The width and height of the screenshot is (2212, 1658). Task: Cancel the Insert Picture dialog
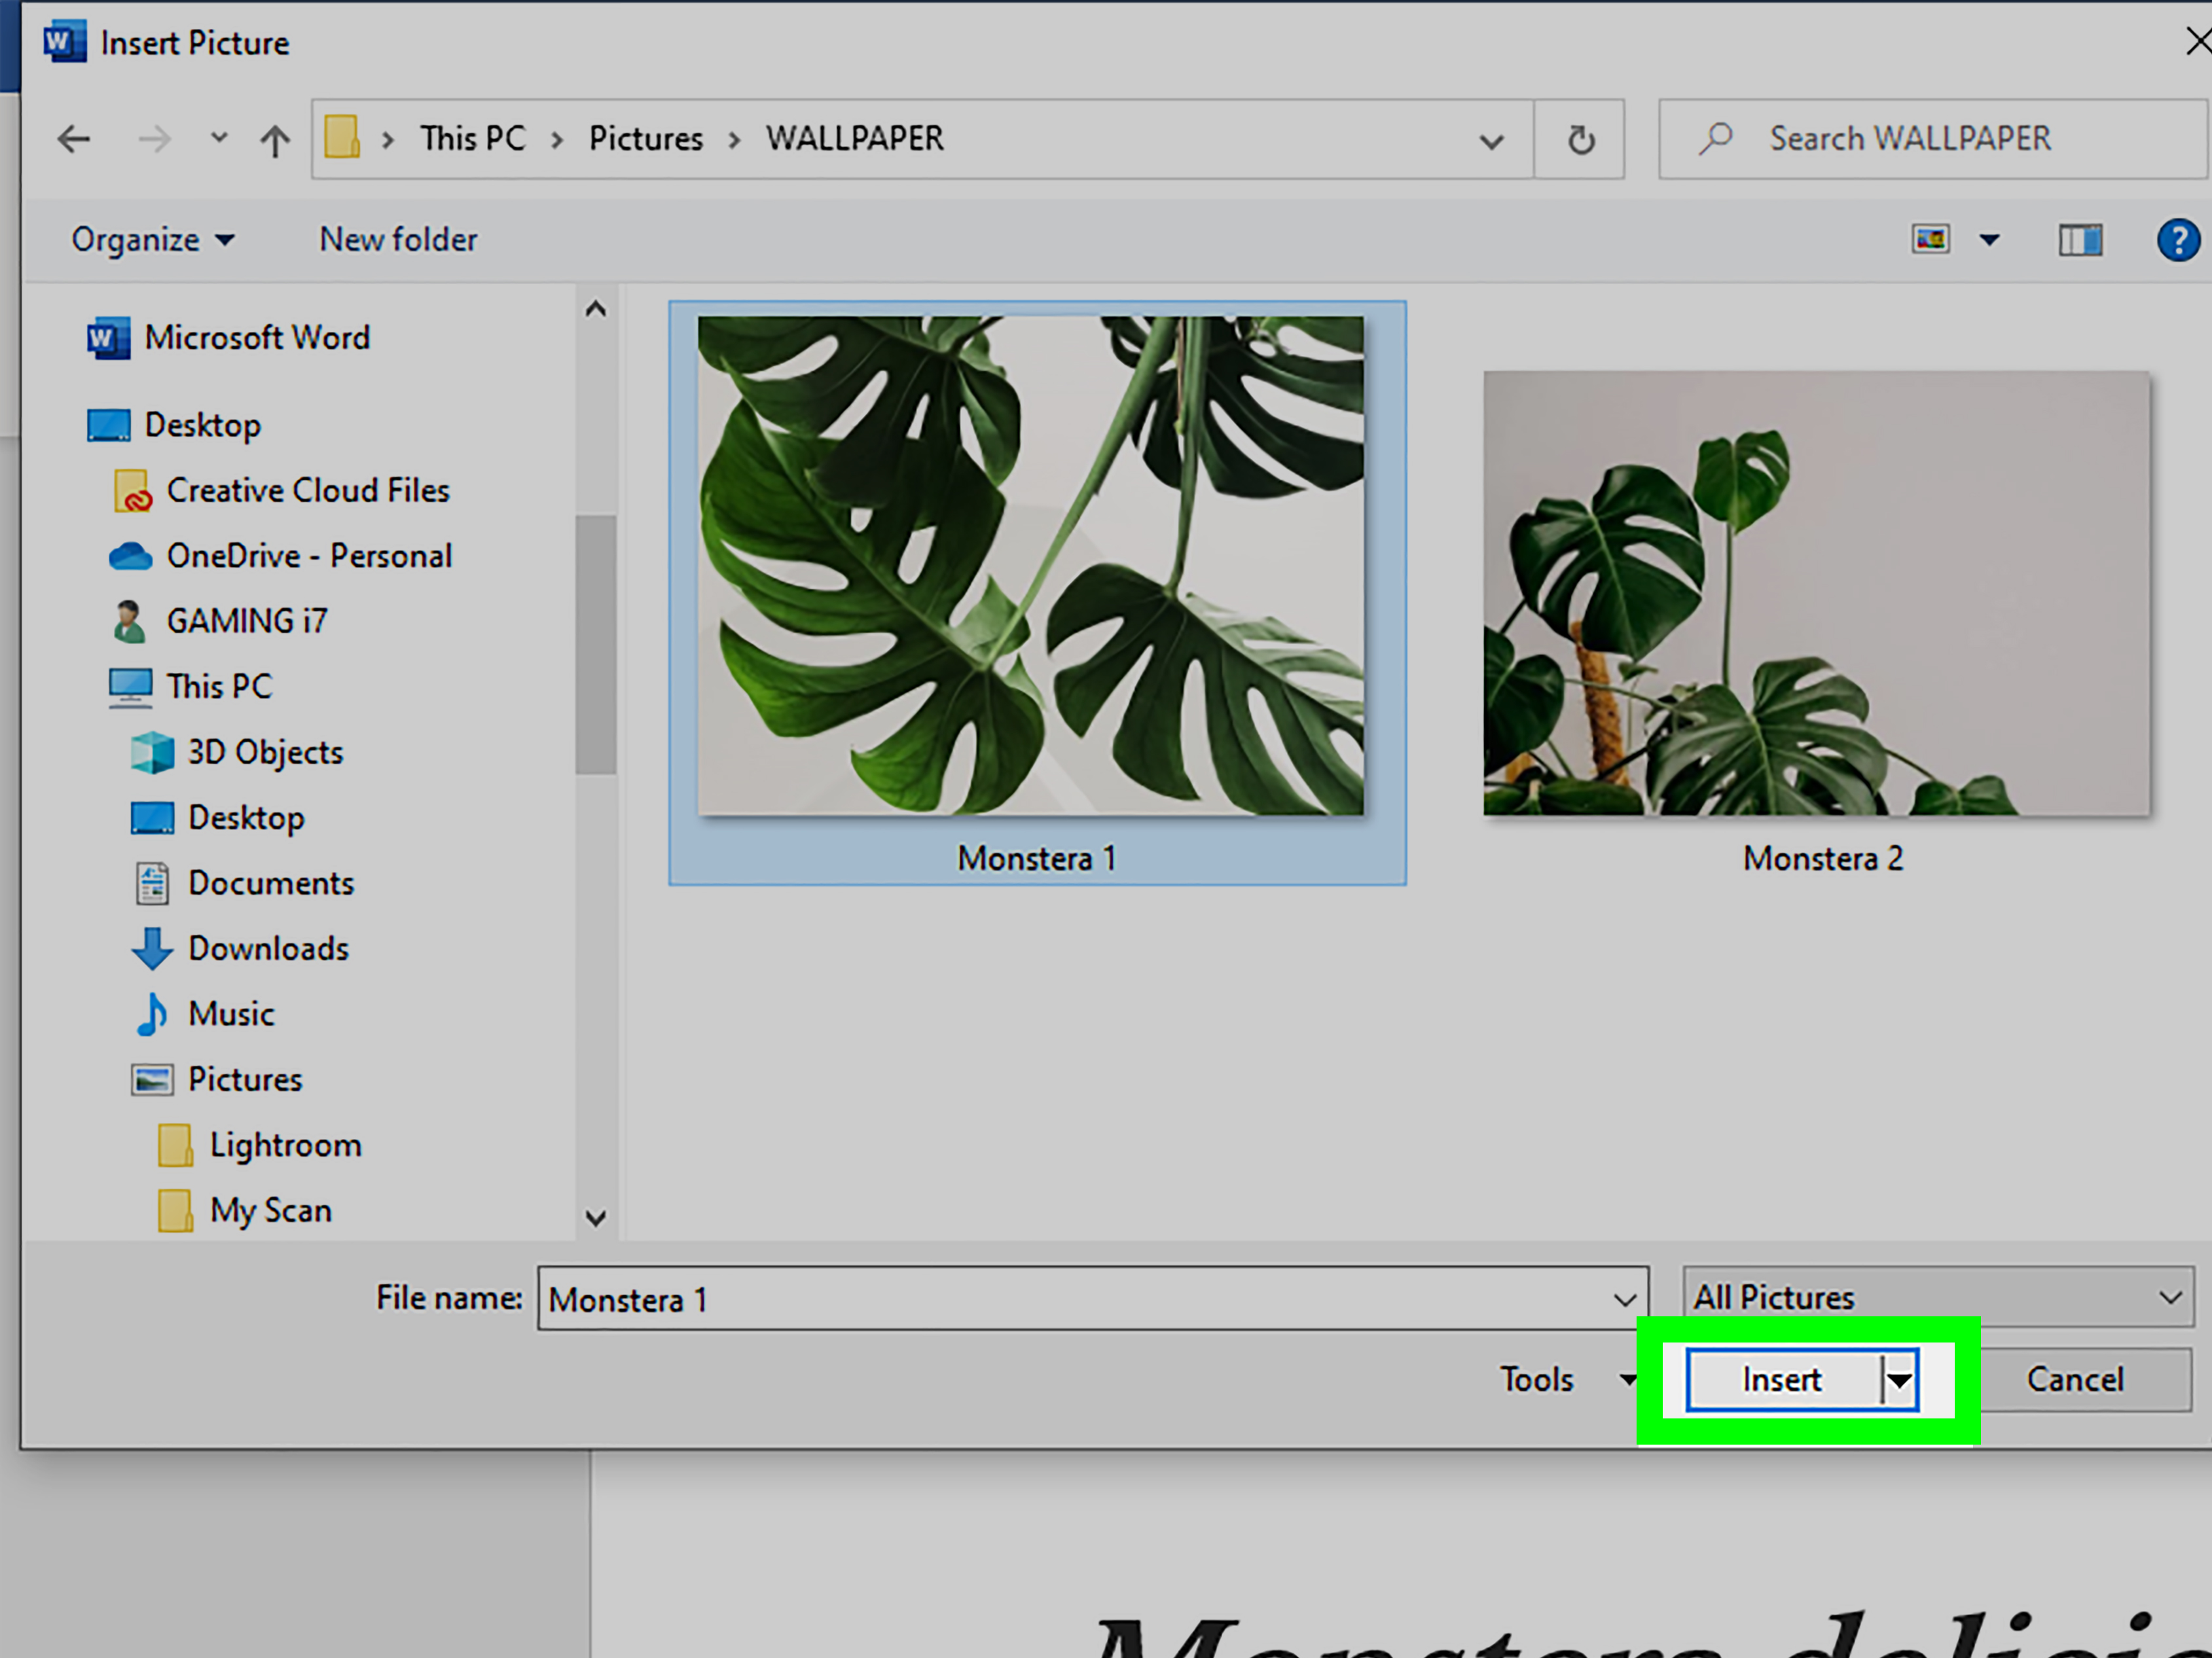[x=2076, y=1379]
